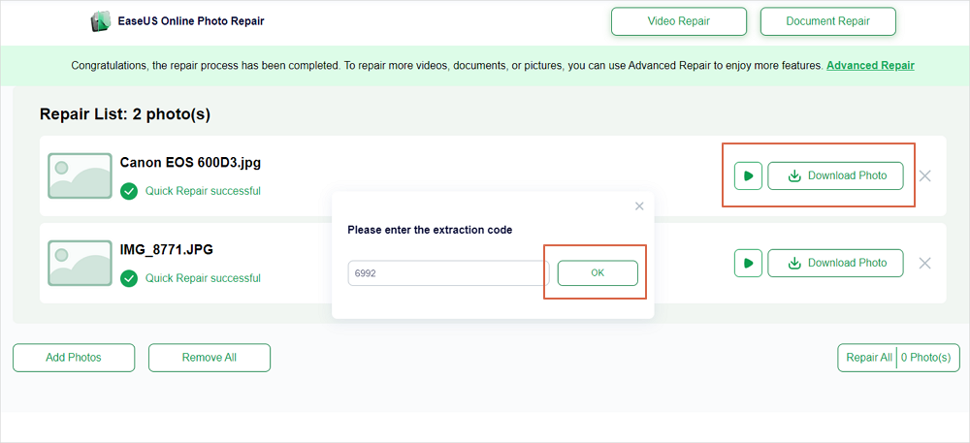Click the EaseUS Online Photo Repair logo
The image size is (970, 443).
coord(100,20)
